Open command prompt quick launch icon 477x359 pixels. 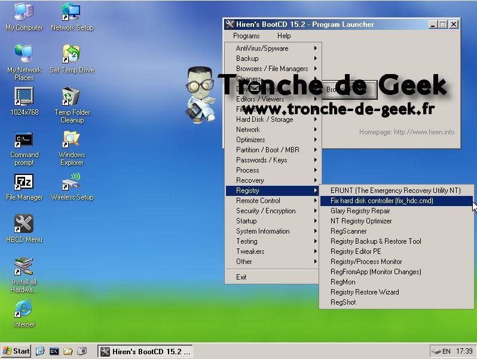point(54,351)
